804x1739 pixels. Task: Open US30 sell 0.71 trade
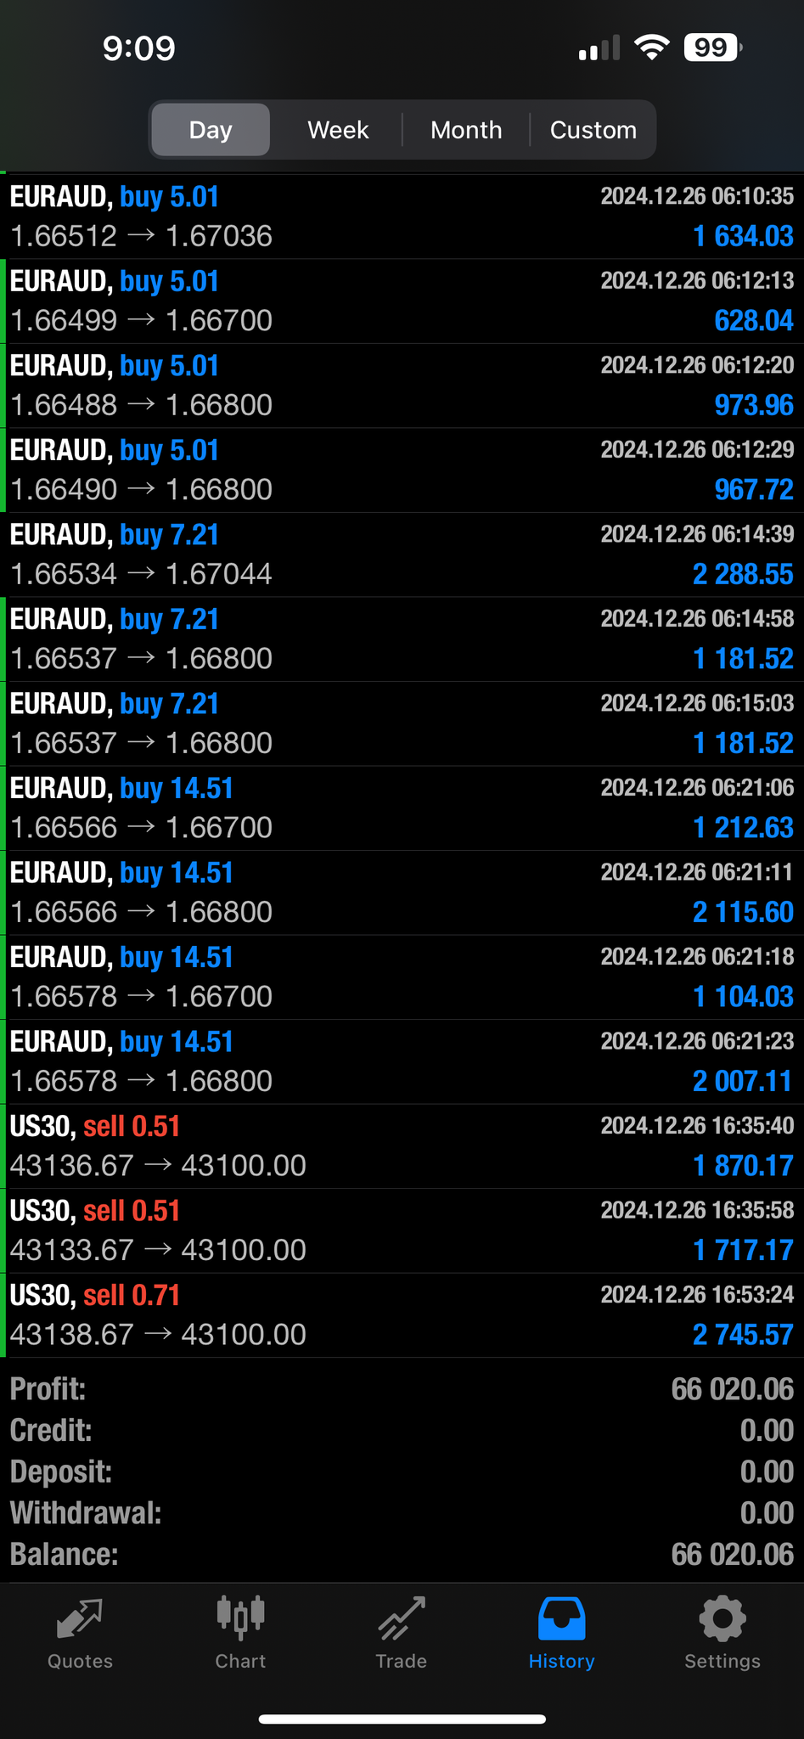tap(402, 1315)
